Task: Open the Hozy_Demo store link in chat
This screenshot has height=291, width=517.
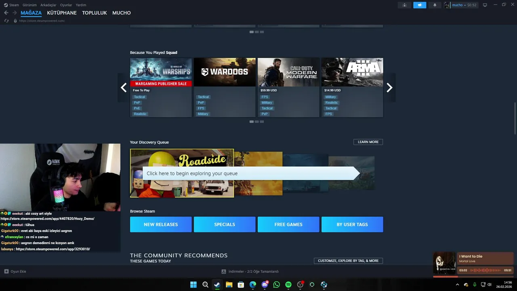Action: tap(48, 219)
